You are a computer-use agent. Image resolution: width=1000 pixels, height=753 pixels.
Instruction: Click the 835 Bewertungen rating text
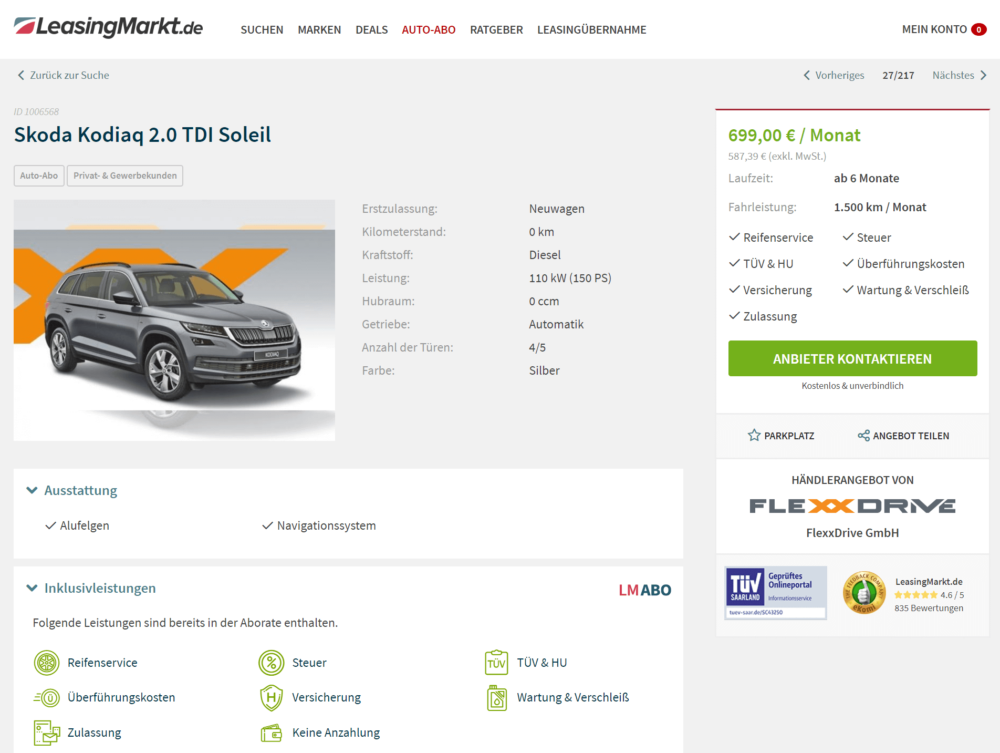coord(929,608)
